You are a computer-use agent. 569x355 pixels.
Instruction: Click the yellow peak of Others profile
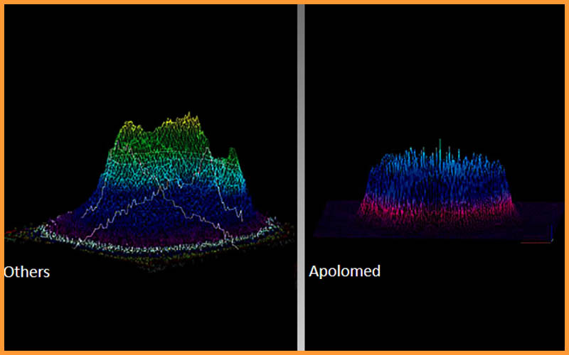tap(186, 122)
